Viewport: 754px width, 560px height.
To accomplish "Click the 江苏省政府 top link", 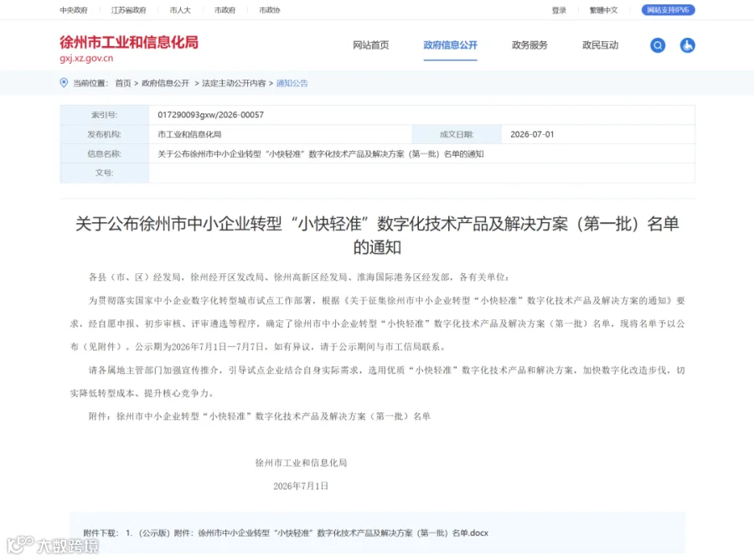I will [128, 10].
